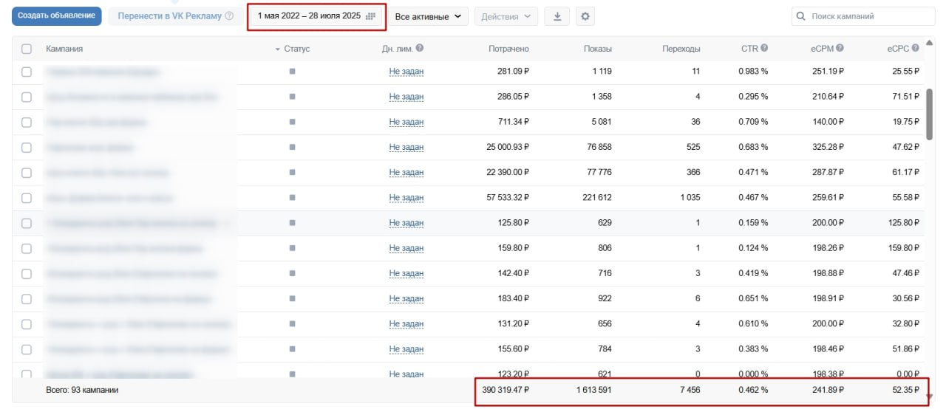Click the question icon beside Перенести в VK Рекламу
Screen dimensions: 946x409
coord(229,16)
